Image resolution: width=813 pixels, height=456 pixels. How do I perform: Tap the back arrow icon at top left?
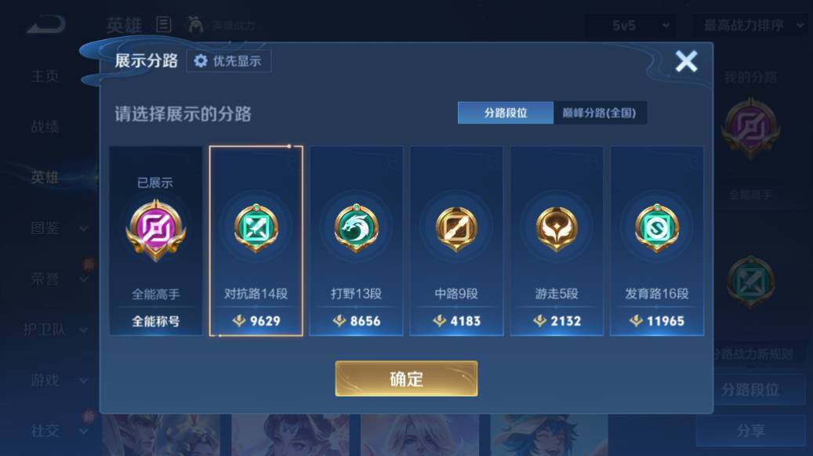click(x=47, y=24)
